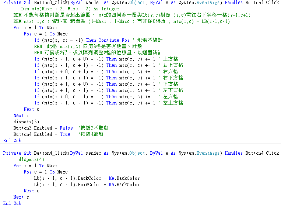Screen dimensions: 281x206
Task: Click the If line commented 右方格
Action: (x=106, y=72)
